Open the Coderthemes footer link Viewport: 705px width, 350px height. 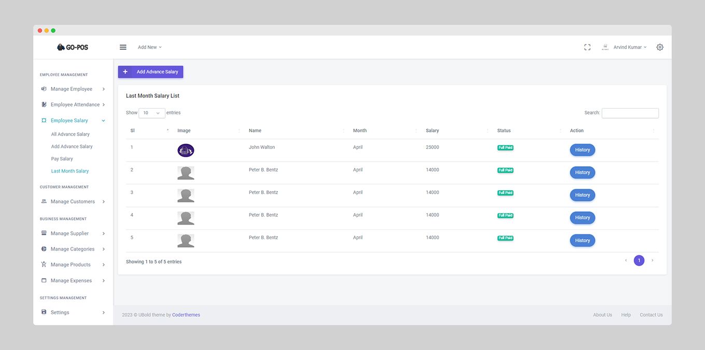click(186, 315)
